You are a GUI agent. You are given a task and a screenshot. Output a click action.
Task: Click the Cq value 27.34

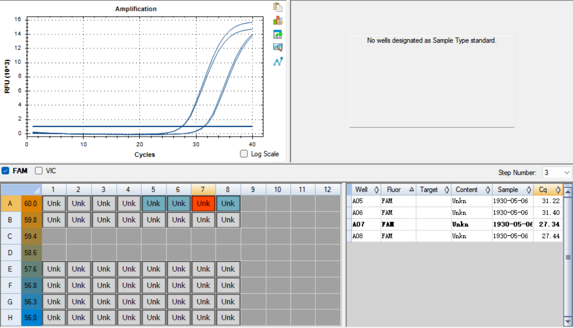(x=549, y=225)
